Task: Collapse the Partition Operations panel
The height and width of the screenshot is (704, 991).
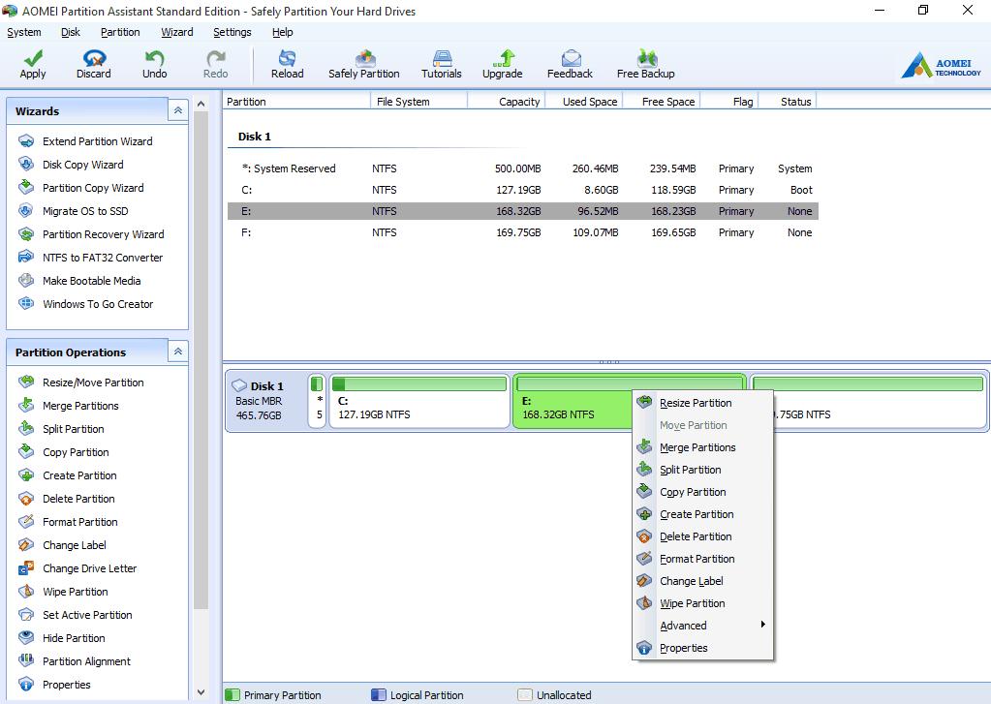Action: [177, 352]
